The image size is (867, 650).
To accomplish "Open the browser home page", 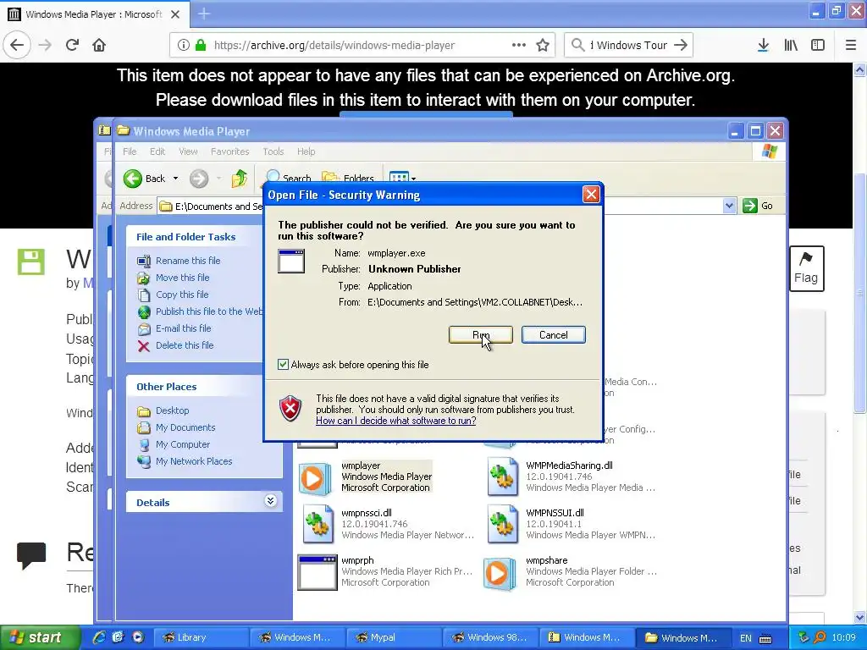I will tap(99, 45).
